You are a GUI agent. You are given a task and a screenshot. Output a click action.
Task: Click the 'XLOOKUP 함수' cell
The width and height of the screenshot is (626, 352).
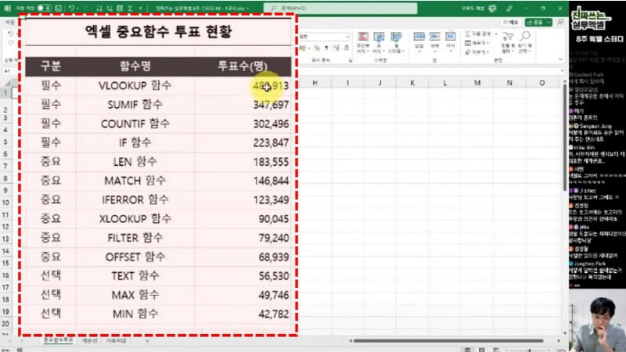[x=135, y=219]
